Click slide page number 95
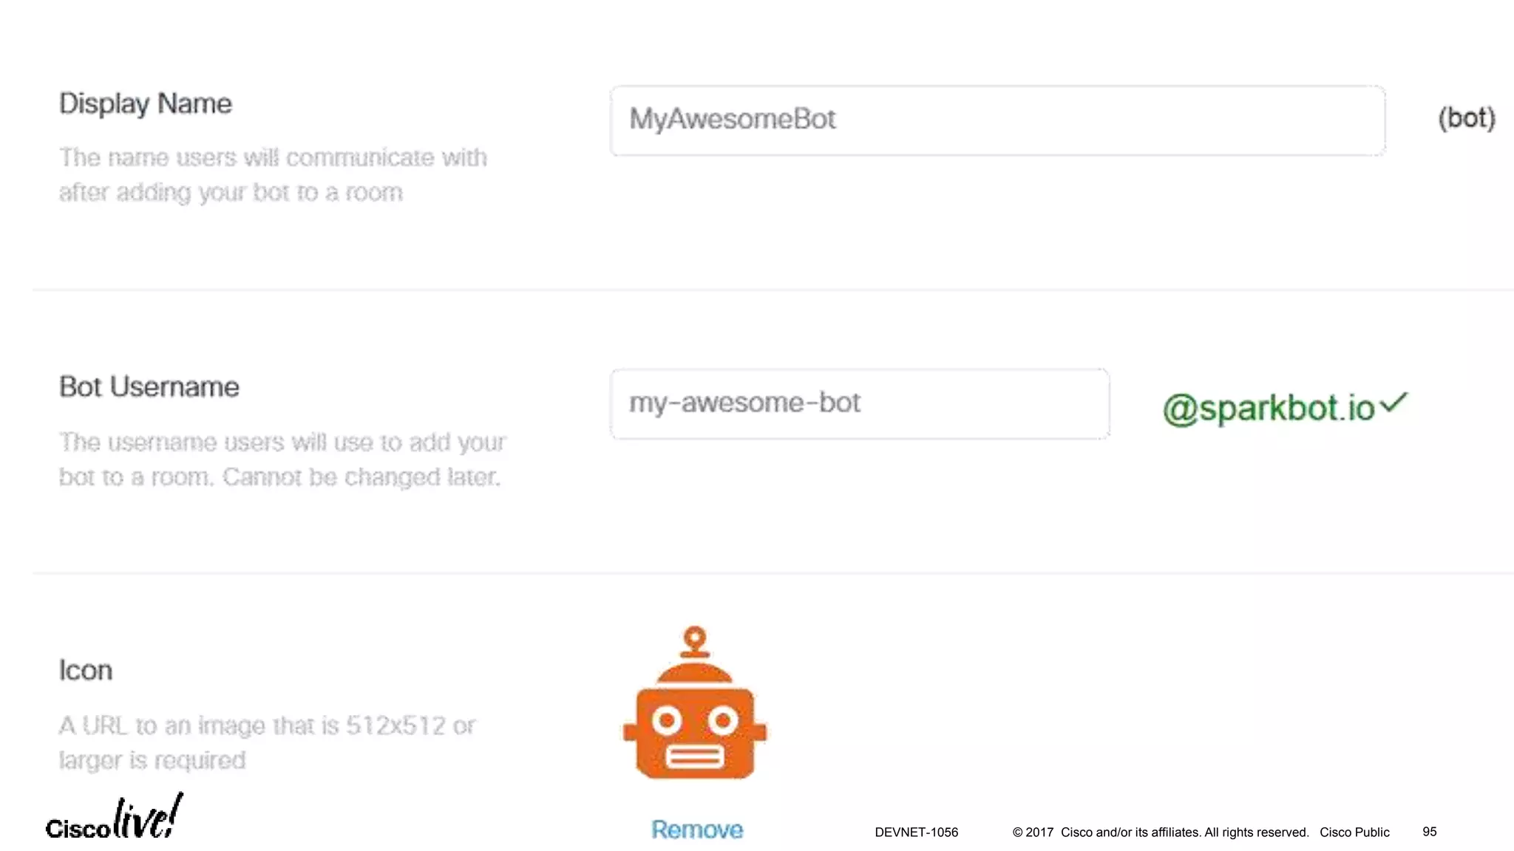The image size is (1514, 851). coord(1429,832)
